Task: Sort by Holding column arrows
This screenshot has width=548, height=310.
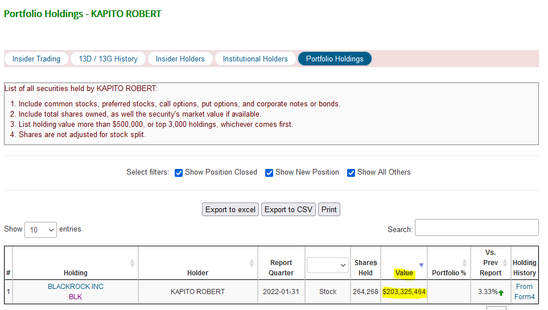Action: 132,263
